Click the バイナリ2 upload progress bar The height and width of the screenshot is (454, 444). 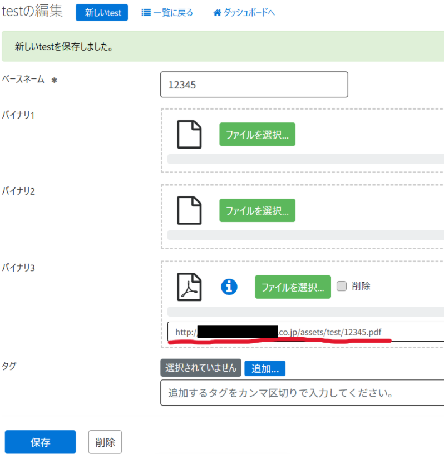[x=305, y=235]
